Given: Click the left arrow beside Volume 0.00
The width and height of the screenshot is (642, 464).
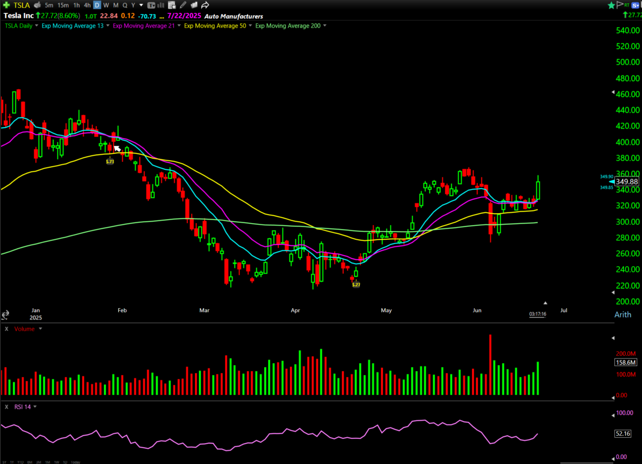Looking at the screenshot, I should [613, 397].
